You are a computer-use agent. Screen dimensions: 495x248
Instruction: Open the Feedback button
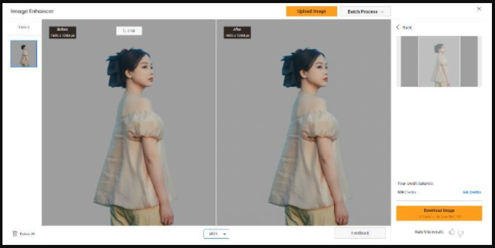[360, 233]
